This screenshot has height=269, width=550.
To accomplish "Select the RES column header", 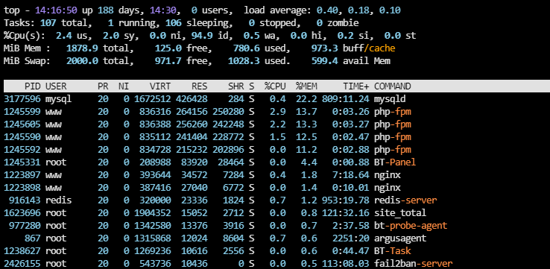I will point(199,86).
